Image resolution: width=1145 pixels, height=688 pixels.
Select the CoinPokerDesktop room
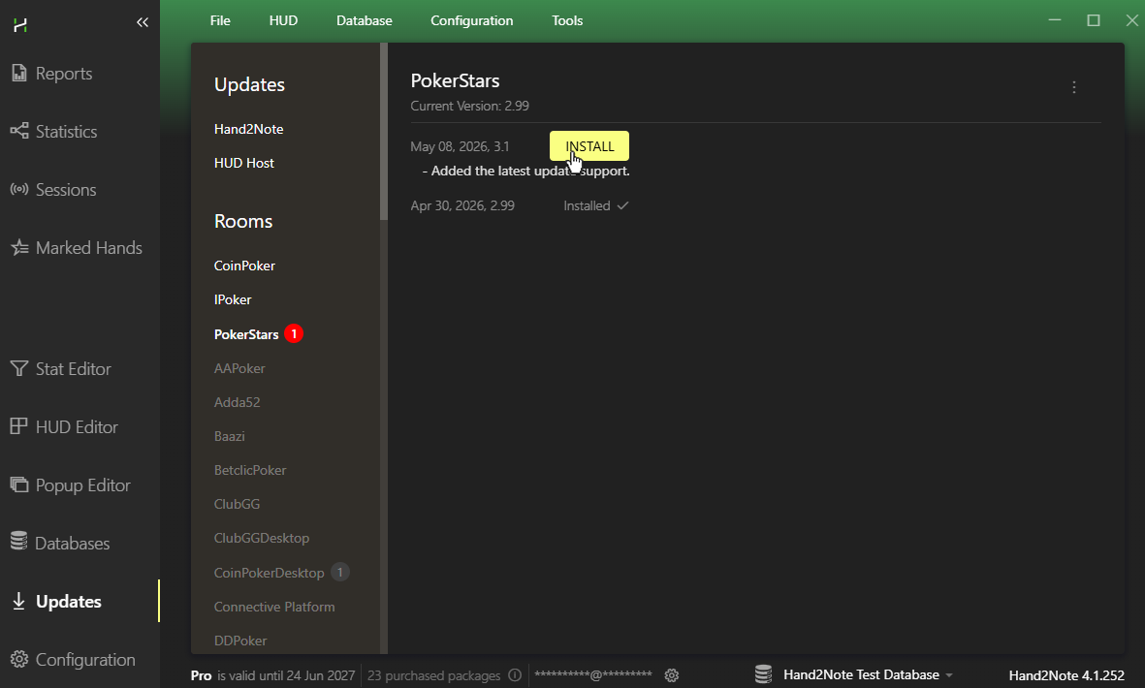coord(269,573)
